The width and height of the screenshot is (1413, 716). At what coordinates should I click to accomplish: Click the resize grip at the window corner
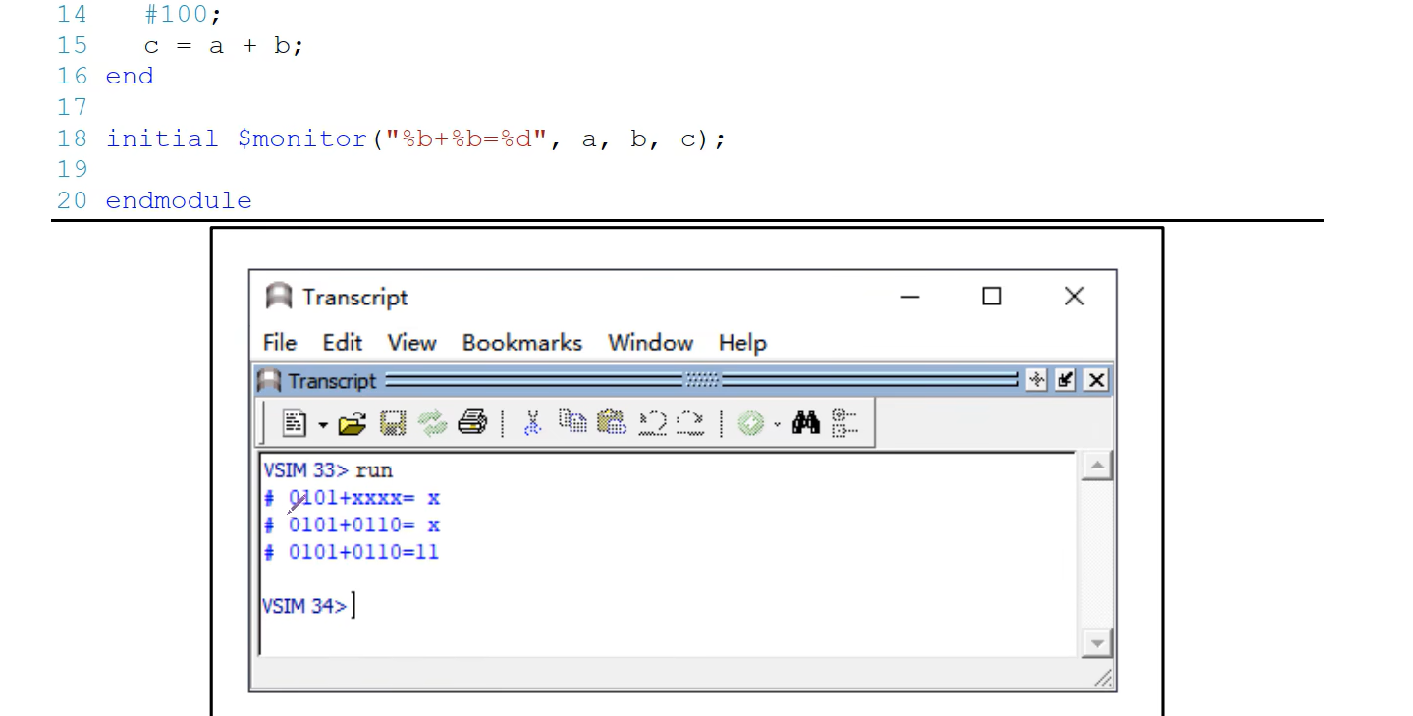pos(1104,678)
